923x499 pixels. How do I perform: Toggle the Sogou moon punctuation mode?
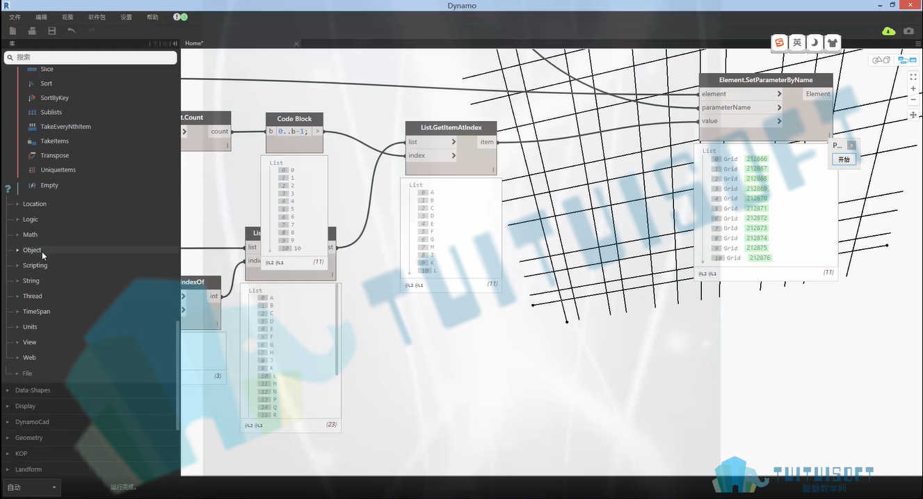814,43
